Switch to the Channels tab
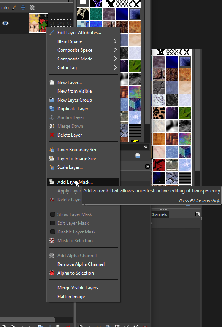The image size is (222, 327). coord(160,214)
